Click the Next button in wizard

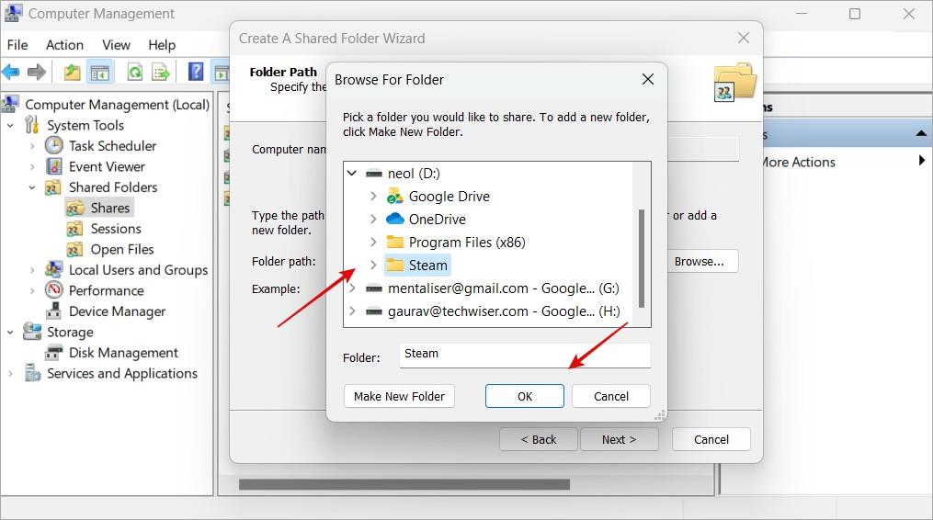pos(619,440)
